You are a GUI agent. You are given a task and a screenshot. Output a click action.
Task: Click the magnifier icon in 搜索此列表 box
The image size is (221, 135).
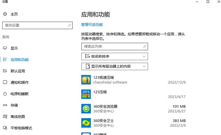click(x=145, y=46)
